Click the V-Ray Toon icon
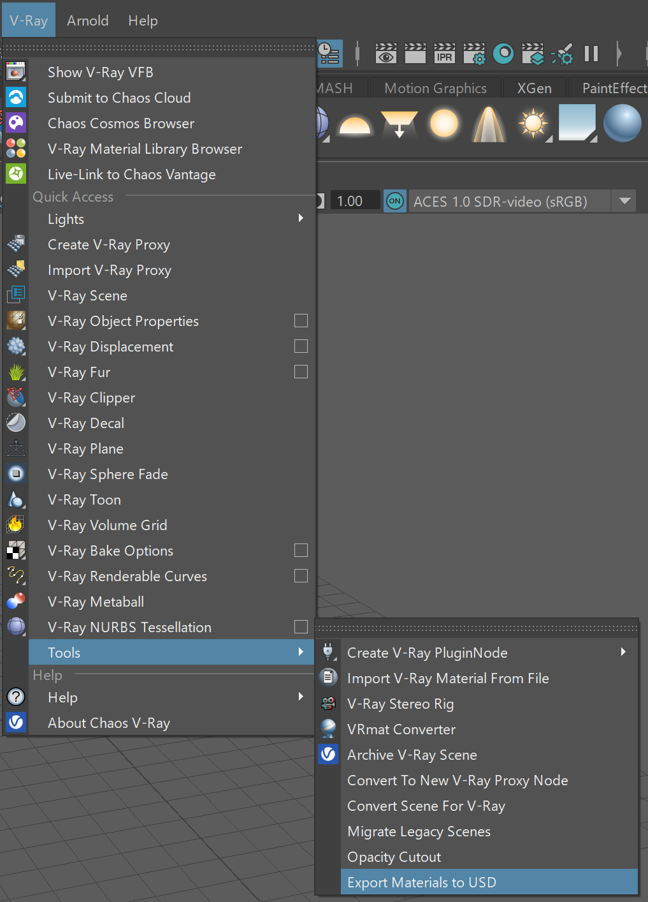The width and height of the screenshot is (648, 902). (x=16, y=499)
